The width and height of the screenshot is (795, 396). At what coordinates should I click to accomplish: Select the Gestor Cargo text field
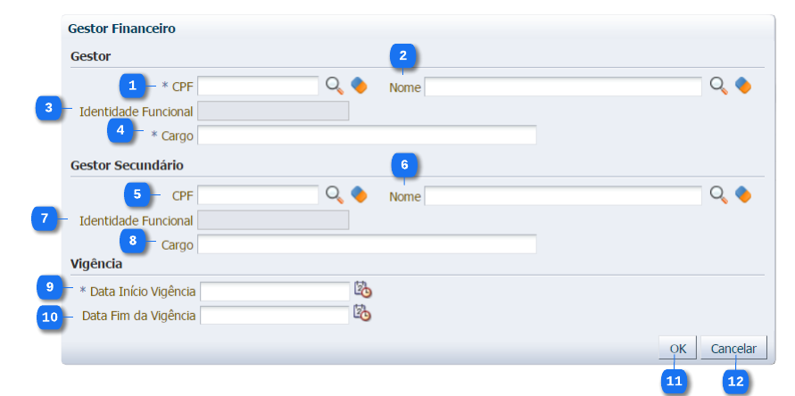367,135
